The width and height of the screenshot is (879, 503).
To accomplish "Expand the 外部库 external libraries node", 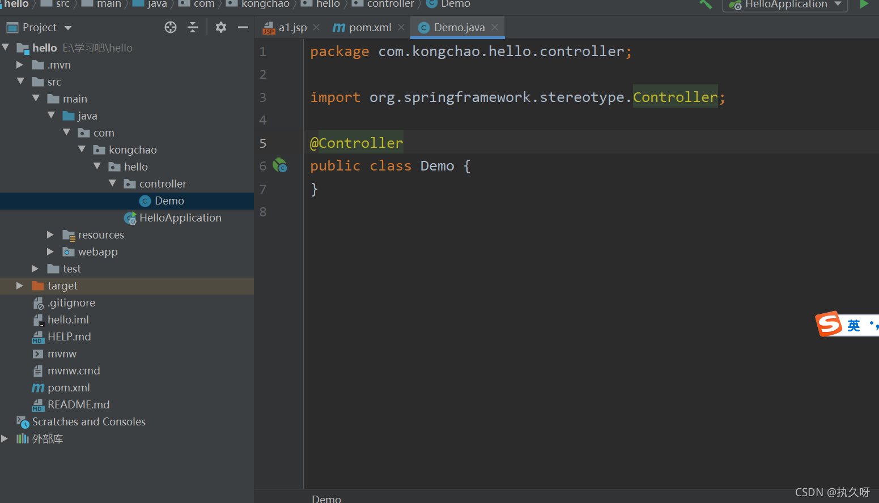I will tap(5, 438).
